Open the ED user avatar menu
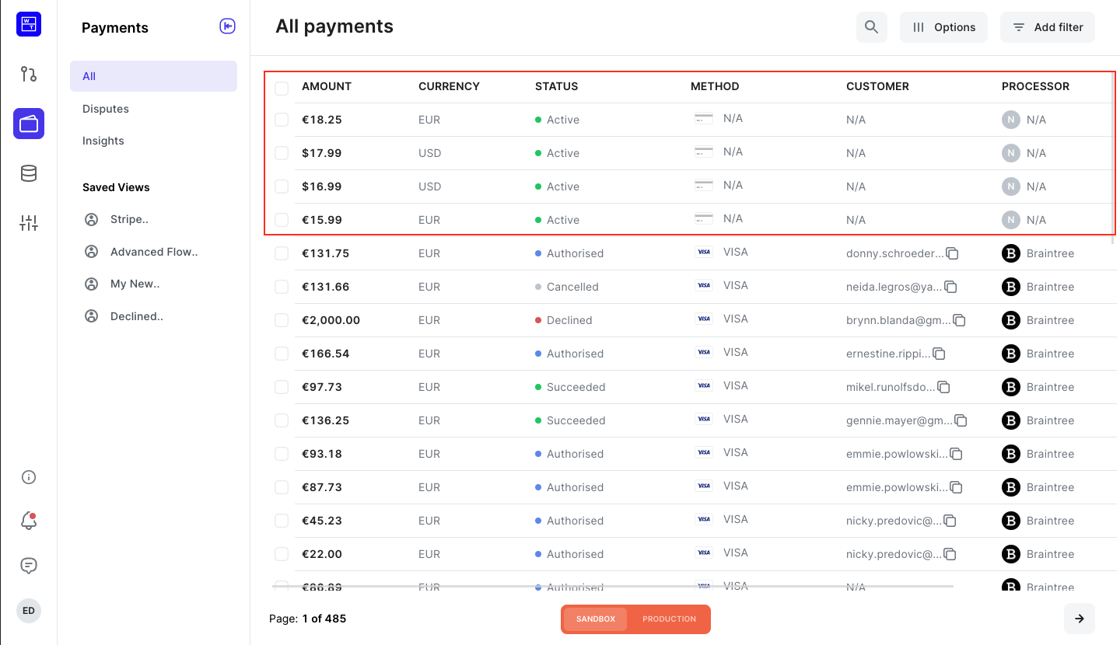The height and width of the screenshot is (645, 1120). tap(29, 611)
